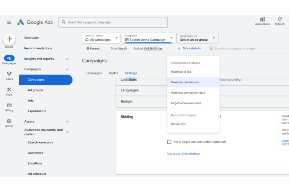This screenshot has width=289, height=192.
Task: Click the search campaign icon beside Search Demo Campaign
Action: [x=127, y=40]
